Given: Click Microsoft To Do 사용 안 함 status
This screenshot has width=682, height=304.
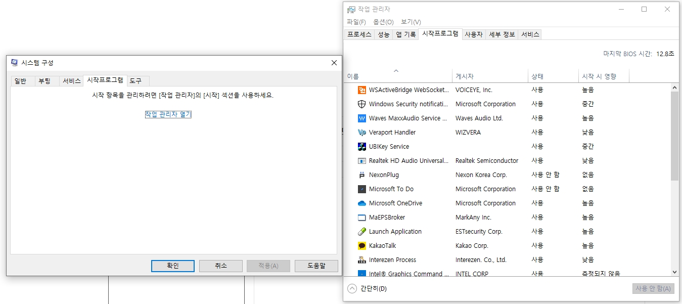Looking at the screenshot, I should 545,189.
